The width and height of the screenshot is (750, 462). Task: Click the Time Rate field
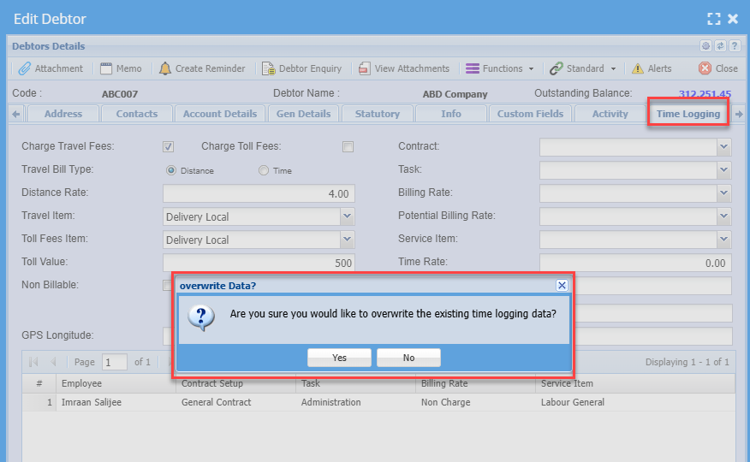click(635, 263)
